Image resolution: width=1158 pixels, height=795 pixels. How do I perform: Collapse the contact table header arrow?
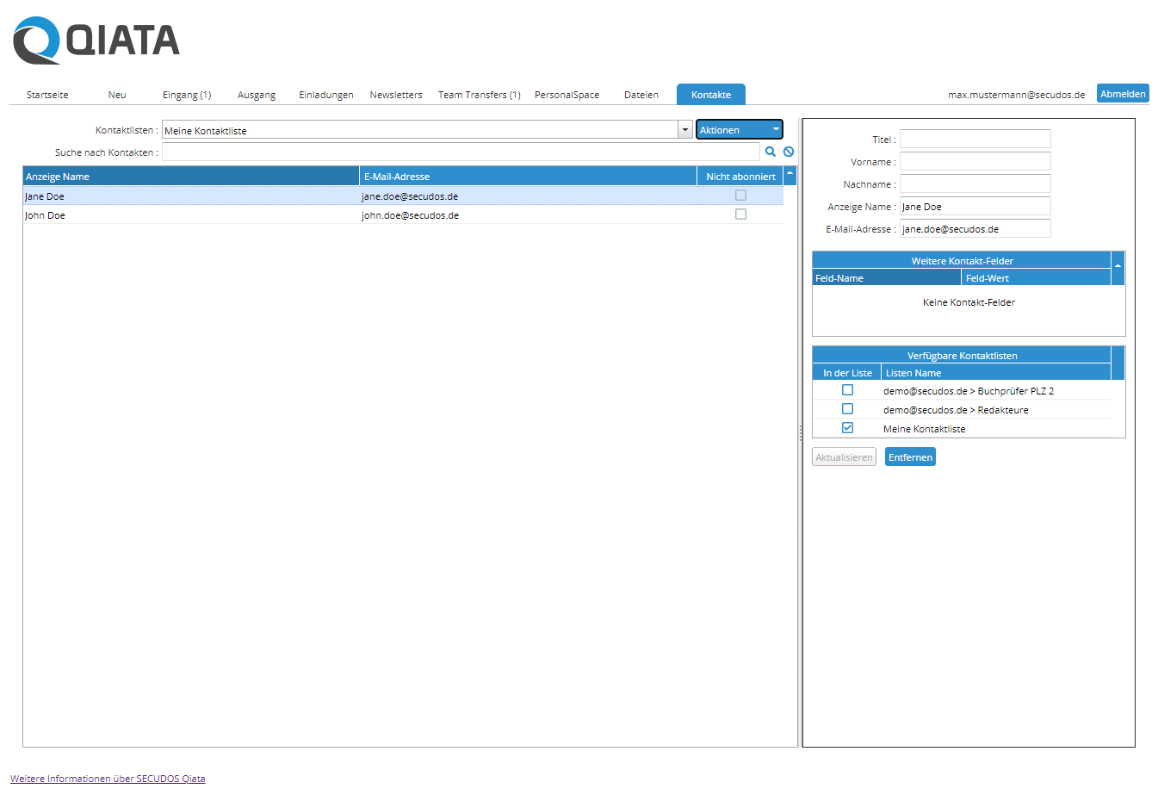[790, 176]
